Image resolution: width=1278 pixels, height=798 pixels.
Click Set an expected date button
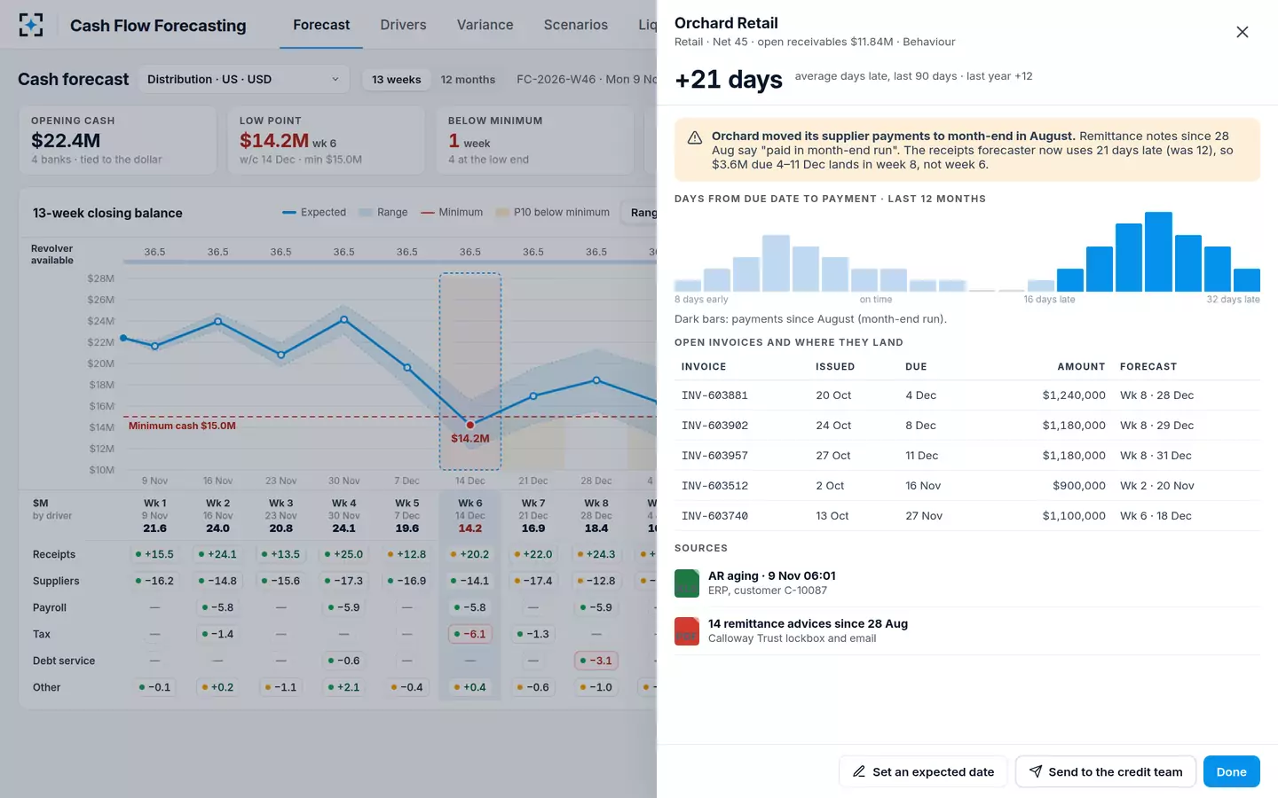click(x=923, y=771)
